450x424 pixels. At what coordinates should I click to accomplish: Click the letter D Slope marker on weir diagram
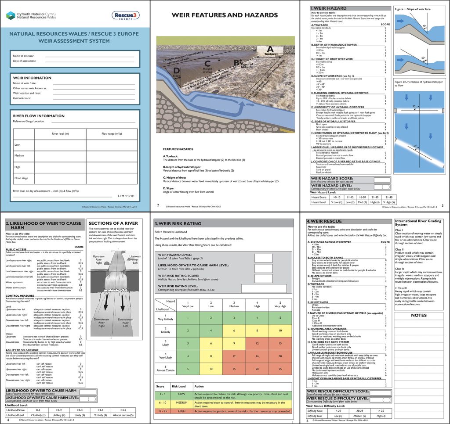[x=177, y=72]
